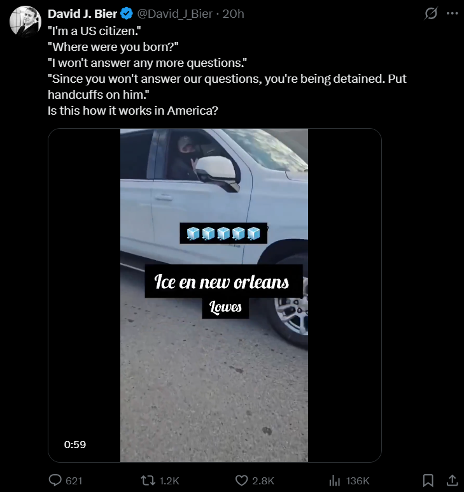Bookmark the post with the bookmark icon
The image size is (464, 492).
(x=428, y=480)
